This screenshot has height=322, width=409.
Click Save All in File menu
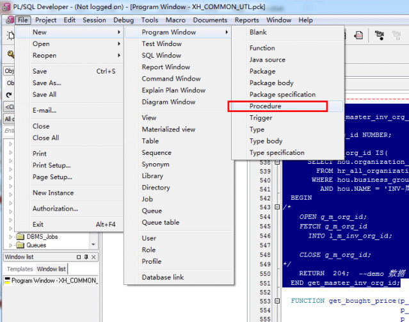(x=69, y=95)
